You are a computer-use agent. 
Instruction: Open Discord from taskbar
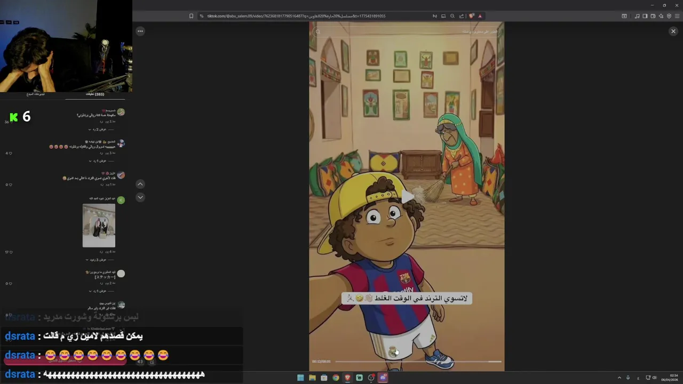click(x=383, y=378)
